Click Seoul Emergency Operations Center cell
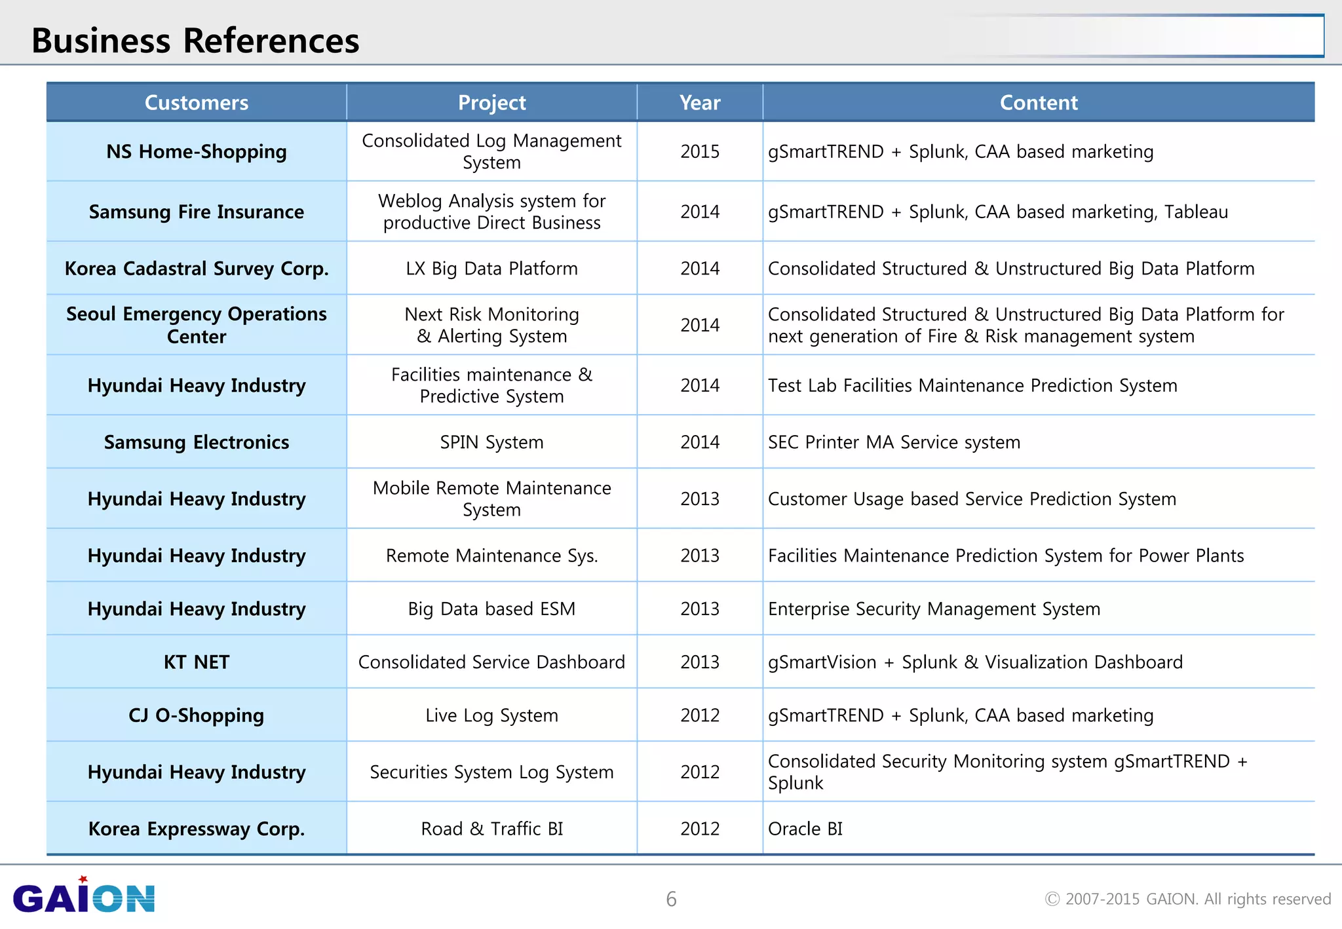 click(x=196, y=325)
